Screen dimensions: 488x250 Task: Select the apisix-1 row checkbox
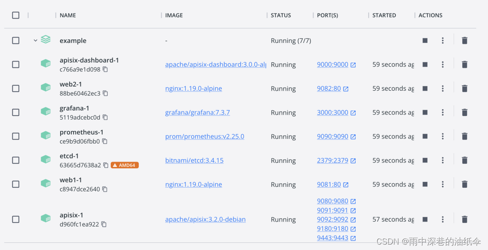(15, 219)
